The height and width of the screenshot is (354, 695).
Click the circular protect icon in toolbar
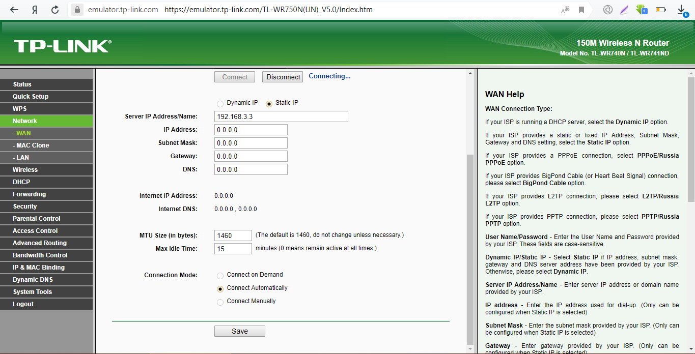coord(607,10)
